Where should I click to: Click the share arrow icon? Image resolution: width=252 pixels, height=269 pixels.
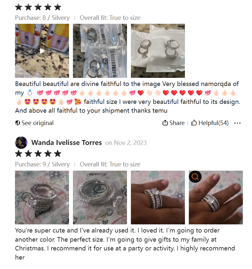pos(165,123)
